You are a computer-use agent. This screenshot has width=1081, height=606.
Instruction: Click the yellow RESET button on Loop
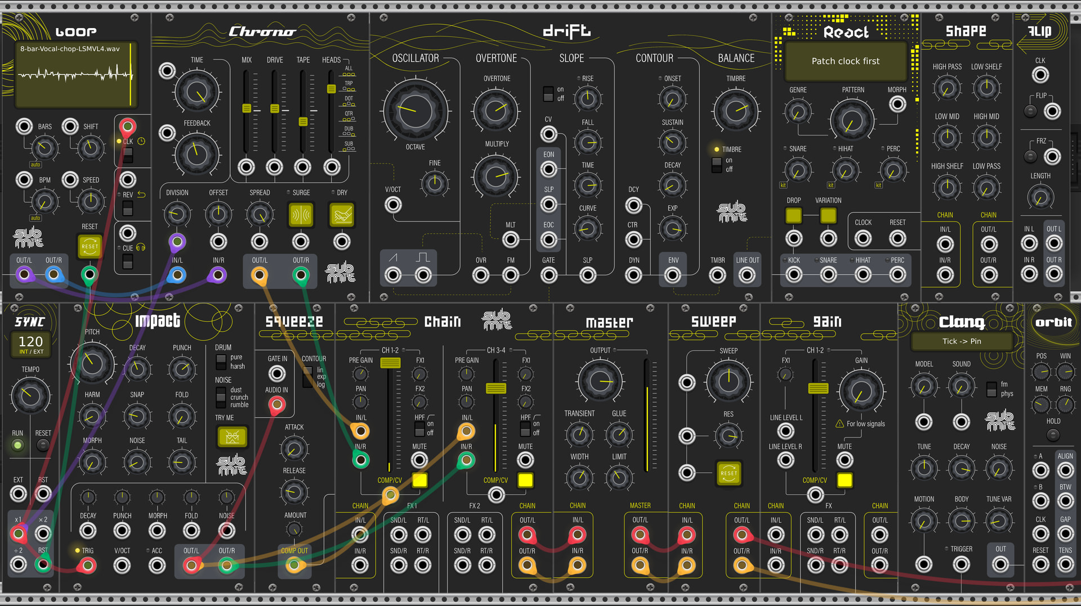click(x=90, y=246)
